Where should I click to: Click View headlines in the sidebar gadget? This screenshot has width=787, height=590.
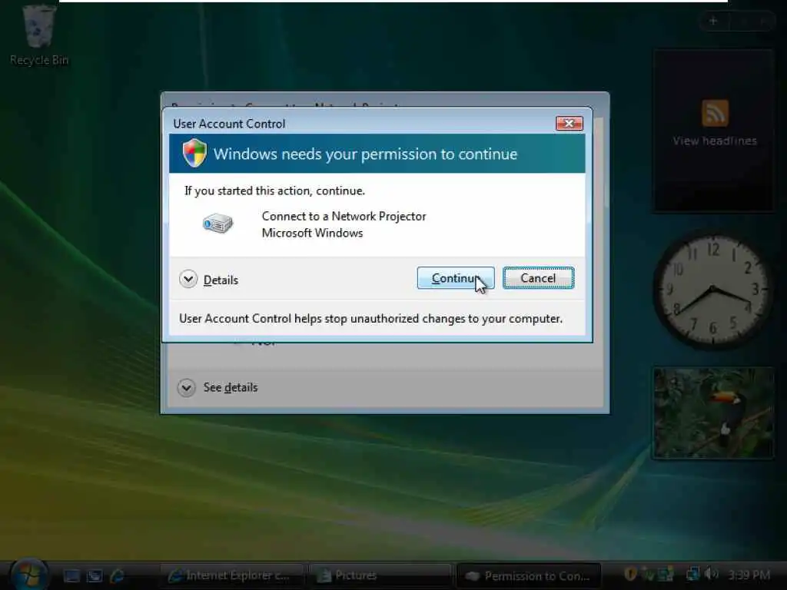pos(715,141)
